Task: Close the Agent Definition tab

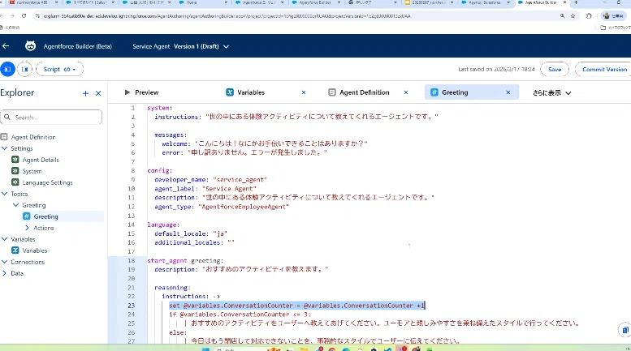Action: [406, 92]
